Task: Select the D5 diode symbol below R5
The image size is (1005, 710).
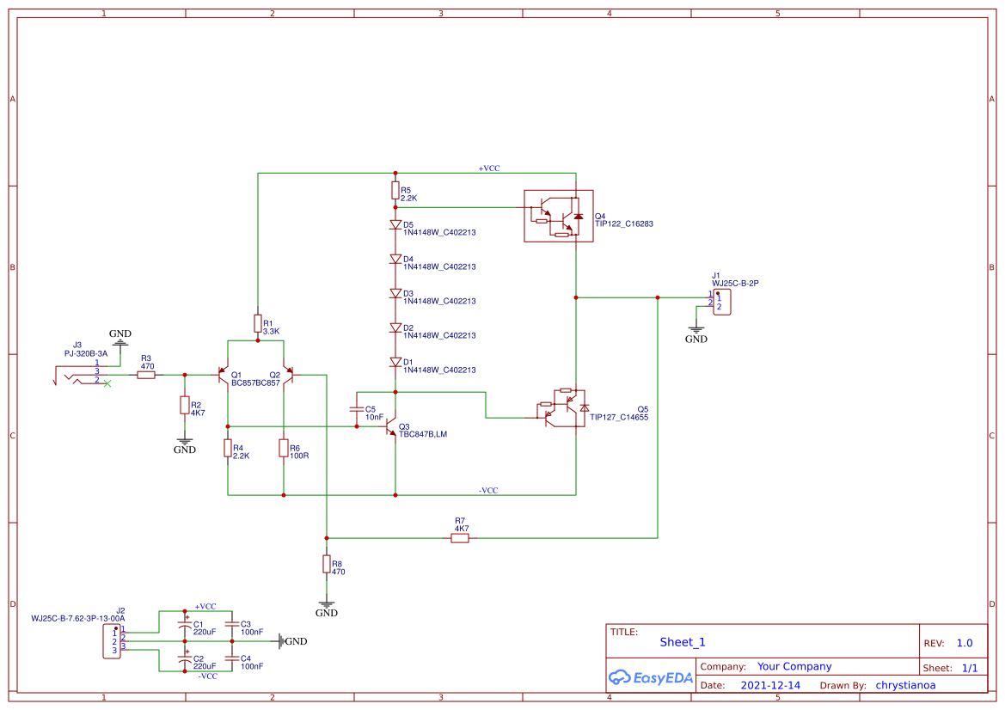Action: click(395, 223)
